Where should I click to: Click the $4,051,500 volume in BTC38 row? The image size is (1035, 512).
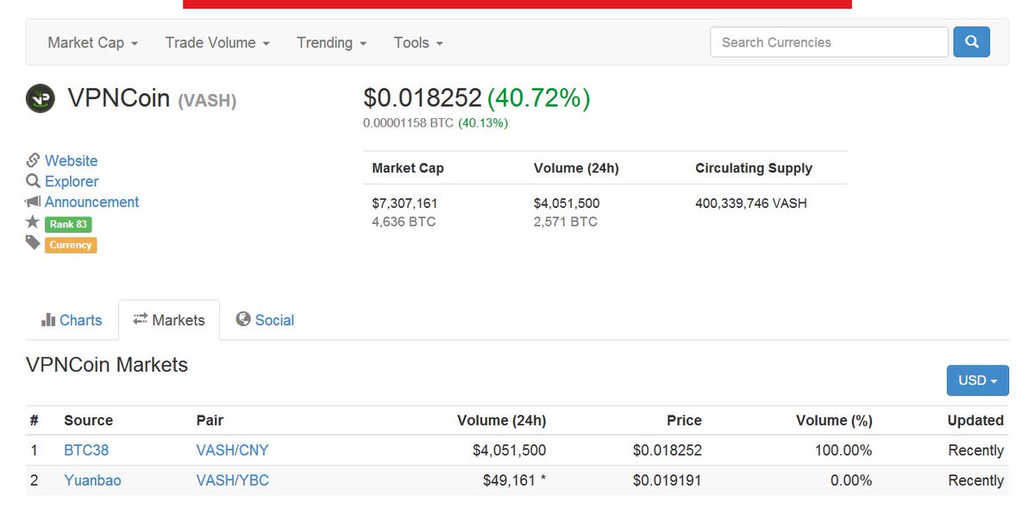pyautogui.click(x=509, y=450)
